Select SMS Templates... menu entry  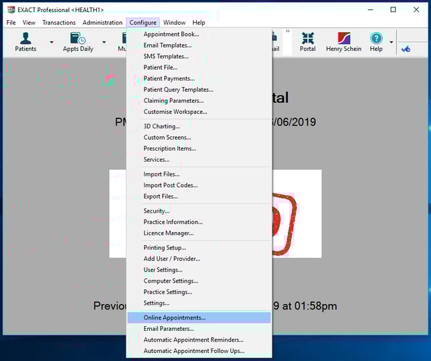pyautogui.click(x=199, y=56)
